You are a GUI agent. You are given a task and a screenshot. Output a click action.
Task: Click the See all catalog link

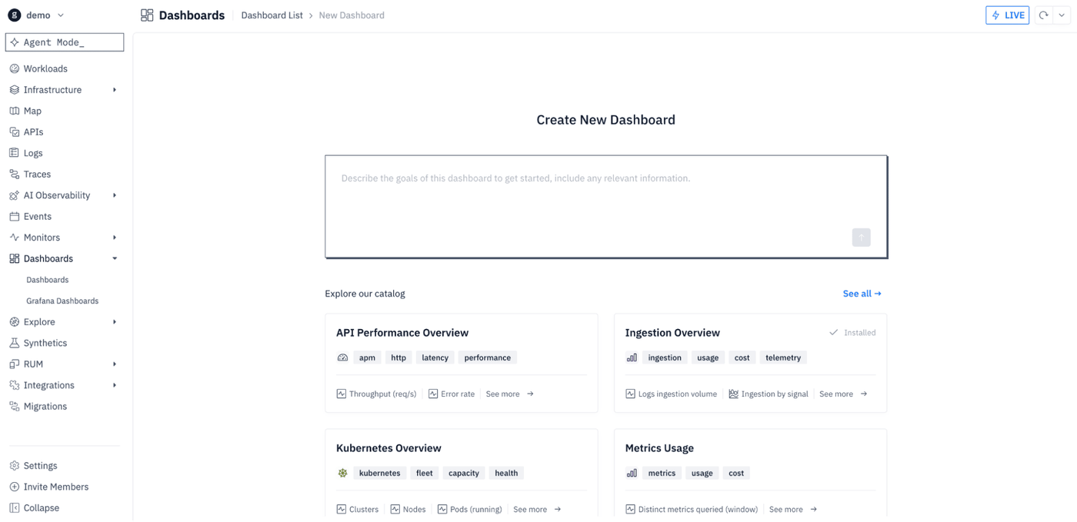point(862,294)
